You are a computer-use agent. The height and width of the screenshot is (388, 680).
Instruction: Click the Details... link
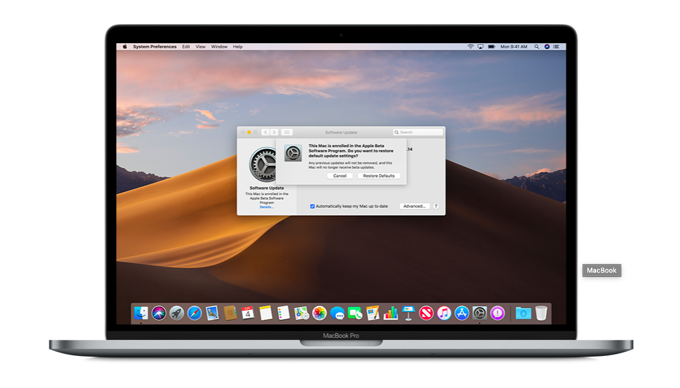[267, 207]
